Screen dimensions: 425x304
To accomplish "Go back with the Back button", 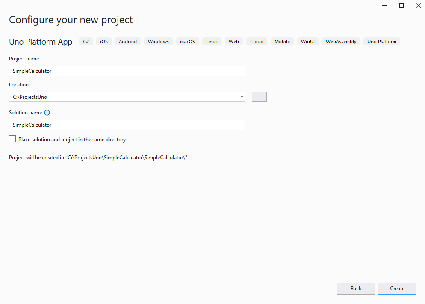I will (356, 289).
